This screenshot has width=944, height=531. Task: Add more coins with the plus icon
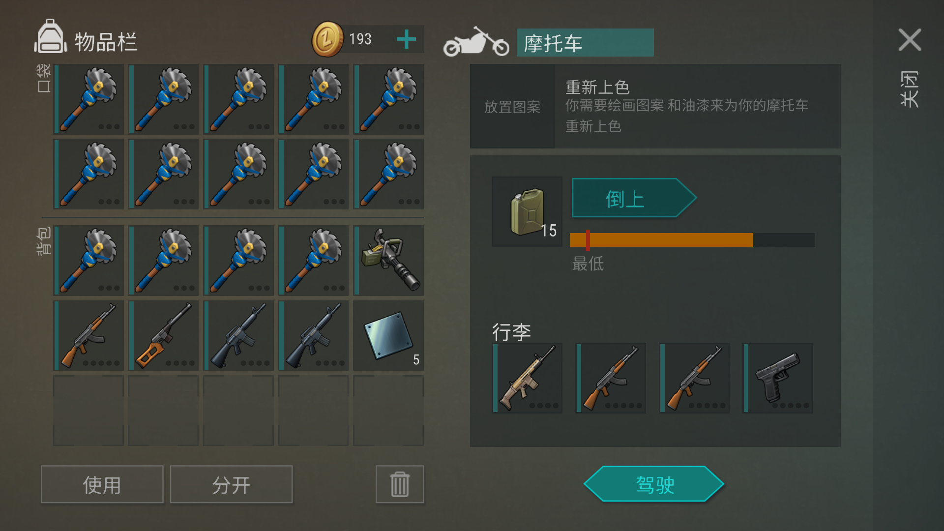407,39
